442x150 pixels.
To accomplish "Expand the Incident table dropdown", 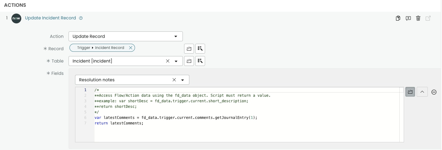I will 176,61.
